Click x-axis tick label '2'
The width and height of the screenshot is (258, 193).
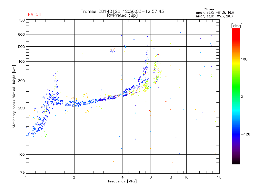tap(74, 177)
